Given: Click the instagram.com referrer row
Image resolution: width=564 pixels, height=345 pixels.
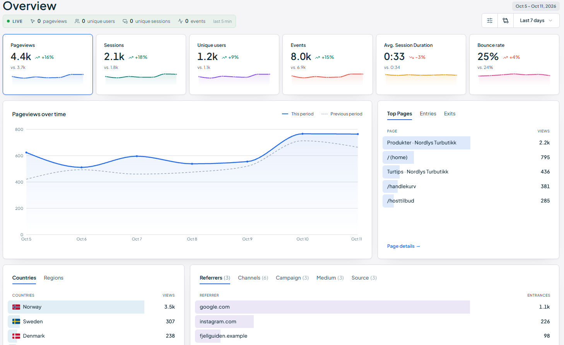Looking at the screenshot, I should tap(375, 321).
